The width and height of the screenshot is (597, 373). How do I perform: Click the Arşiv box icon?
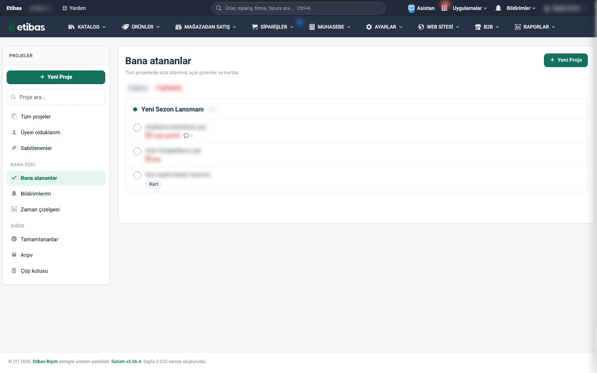coord(14,255)
